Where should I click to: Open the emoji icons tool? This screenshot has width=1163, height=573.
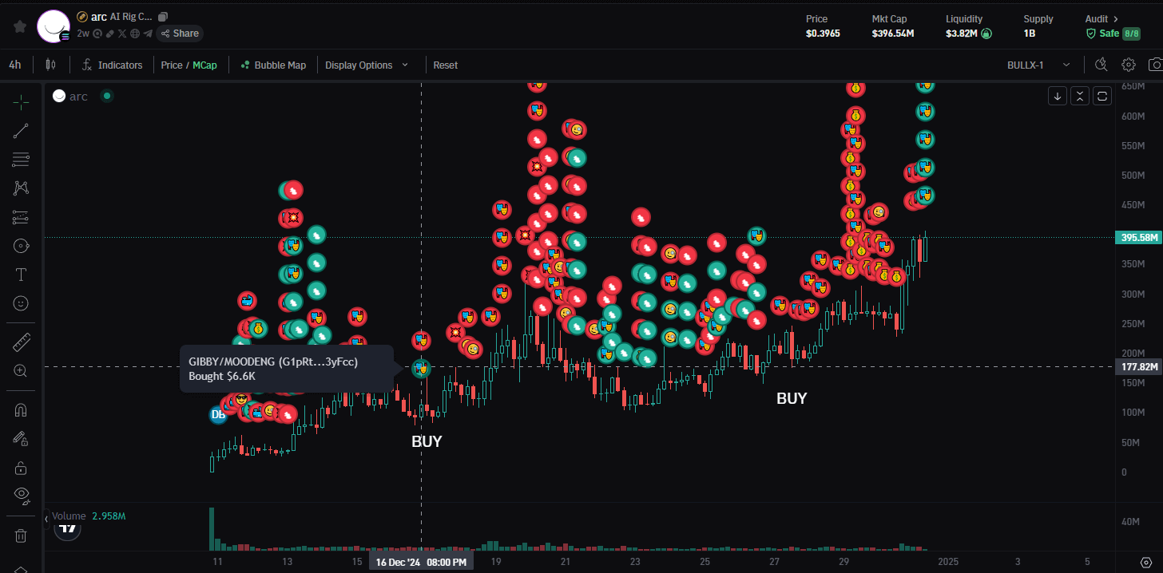(x=22, y=303)
